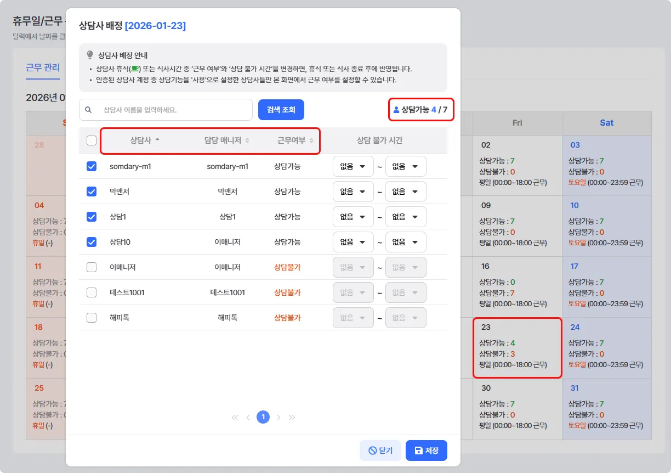Click 상담불가 status in 테스트1001 row
This screenshot has width=671, height=473.
click(x=287, y=292)
